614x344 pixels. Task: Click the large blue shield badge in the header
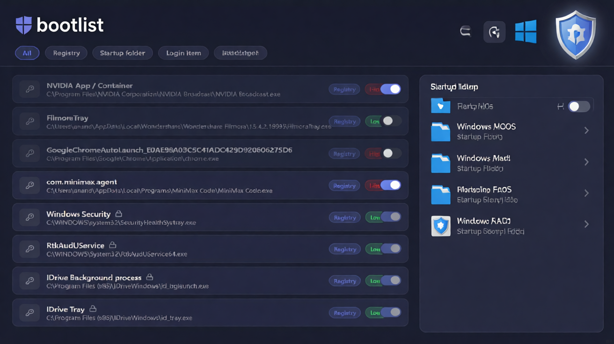[575, 36]
